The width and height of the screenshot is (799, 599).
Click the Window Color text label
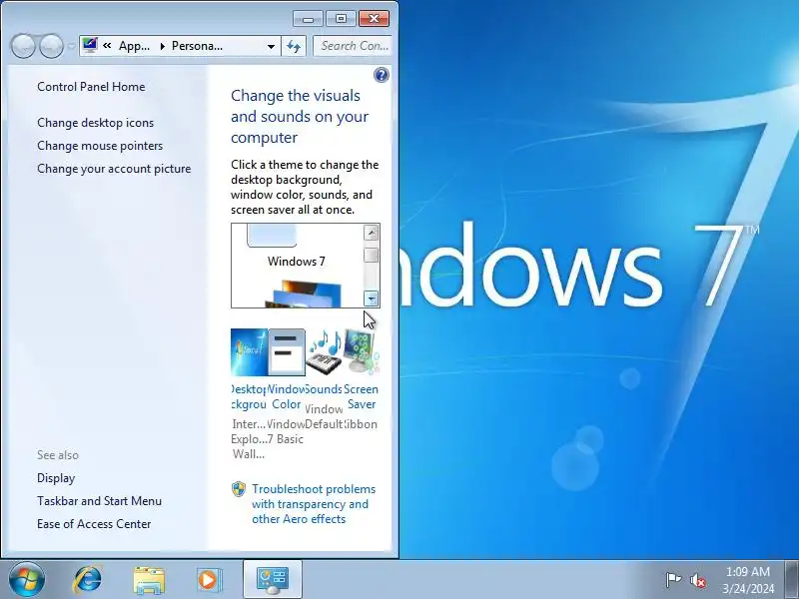287,396
